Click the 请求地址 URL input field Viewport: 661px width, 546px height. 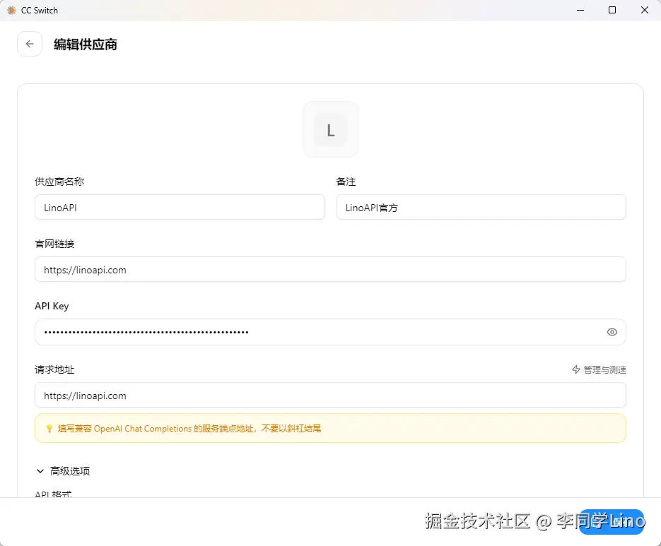[330, 395]
